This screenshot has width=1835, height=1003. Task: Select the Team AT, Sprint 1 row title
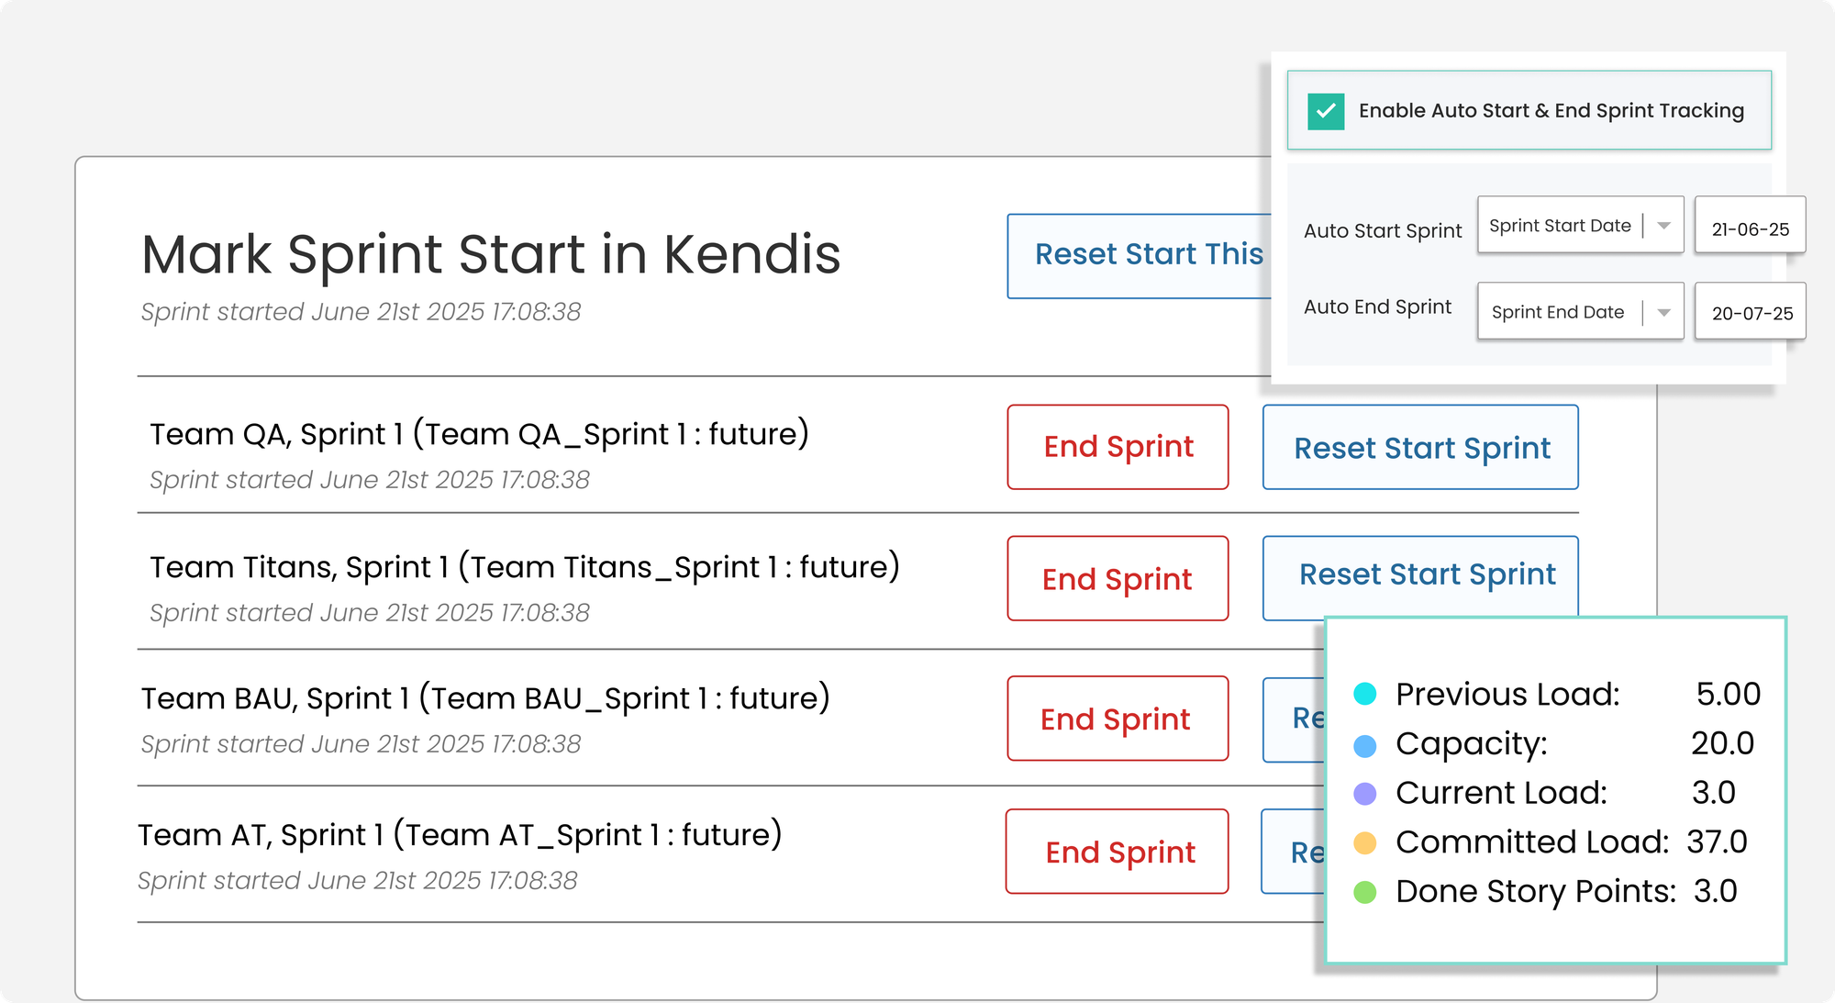point(460,836)
